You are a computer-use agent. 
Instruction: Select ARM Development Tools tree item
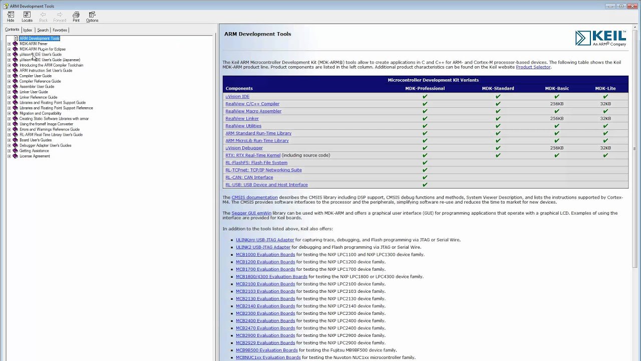tap(39, 38)
